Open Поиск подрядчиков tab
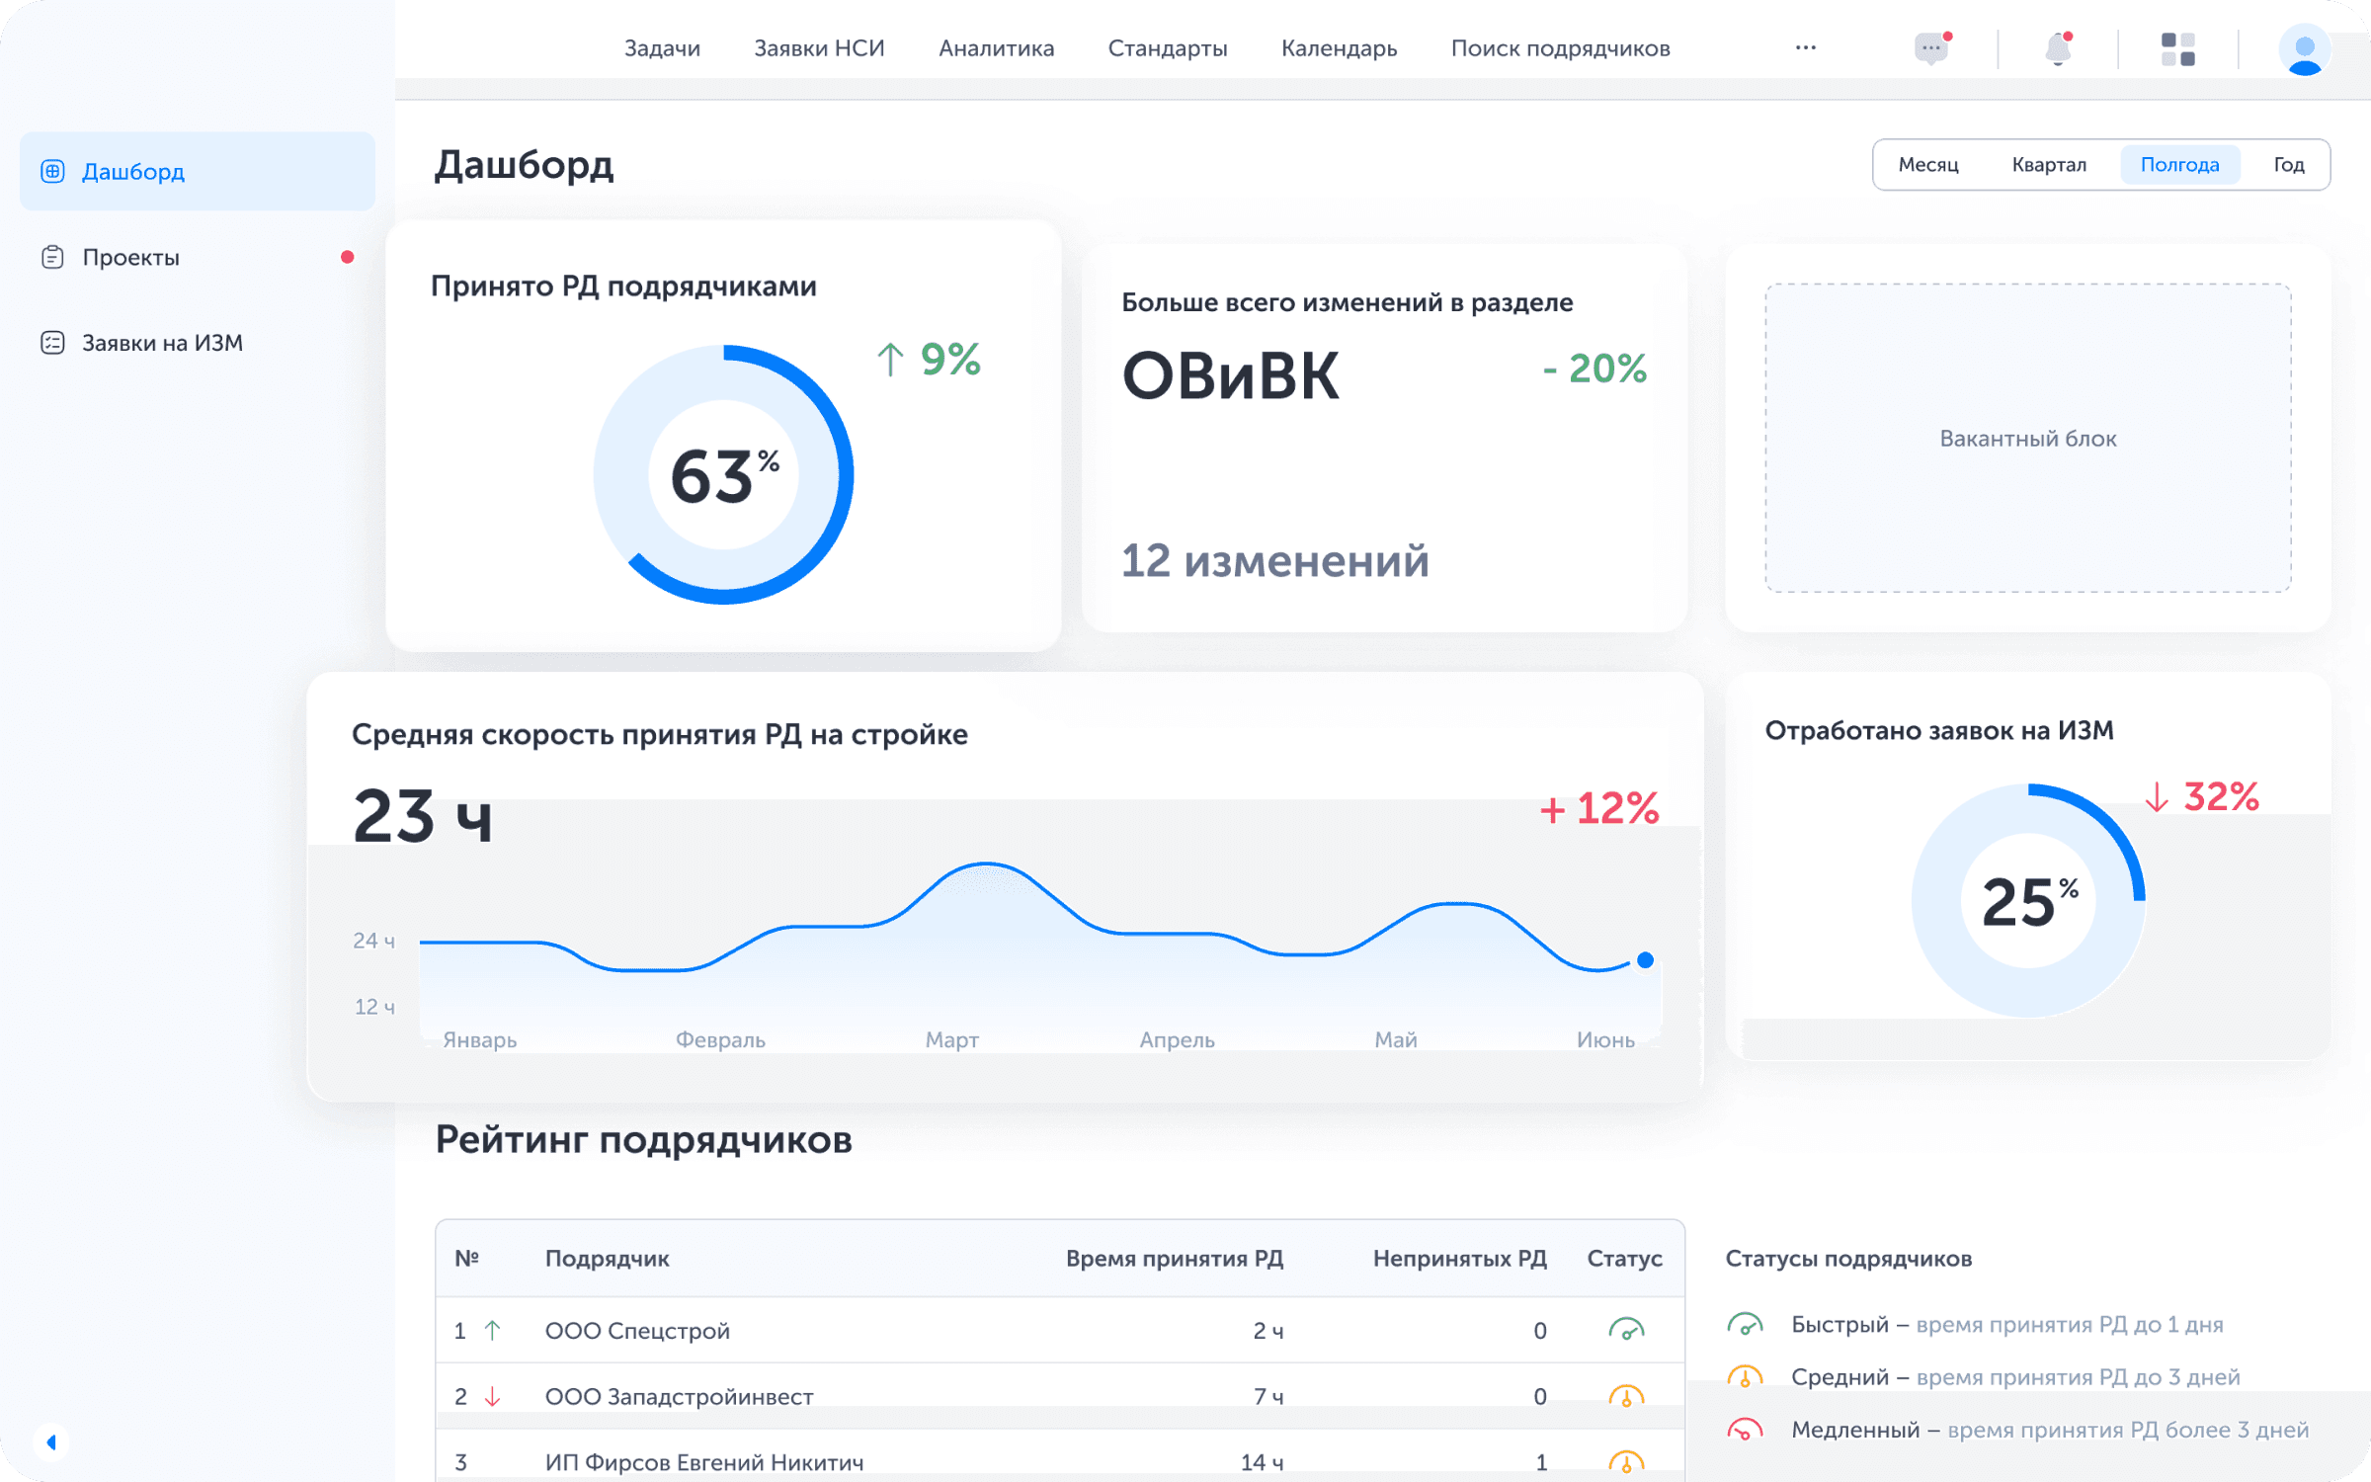 [x=1560, y=48]
